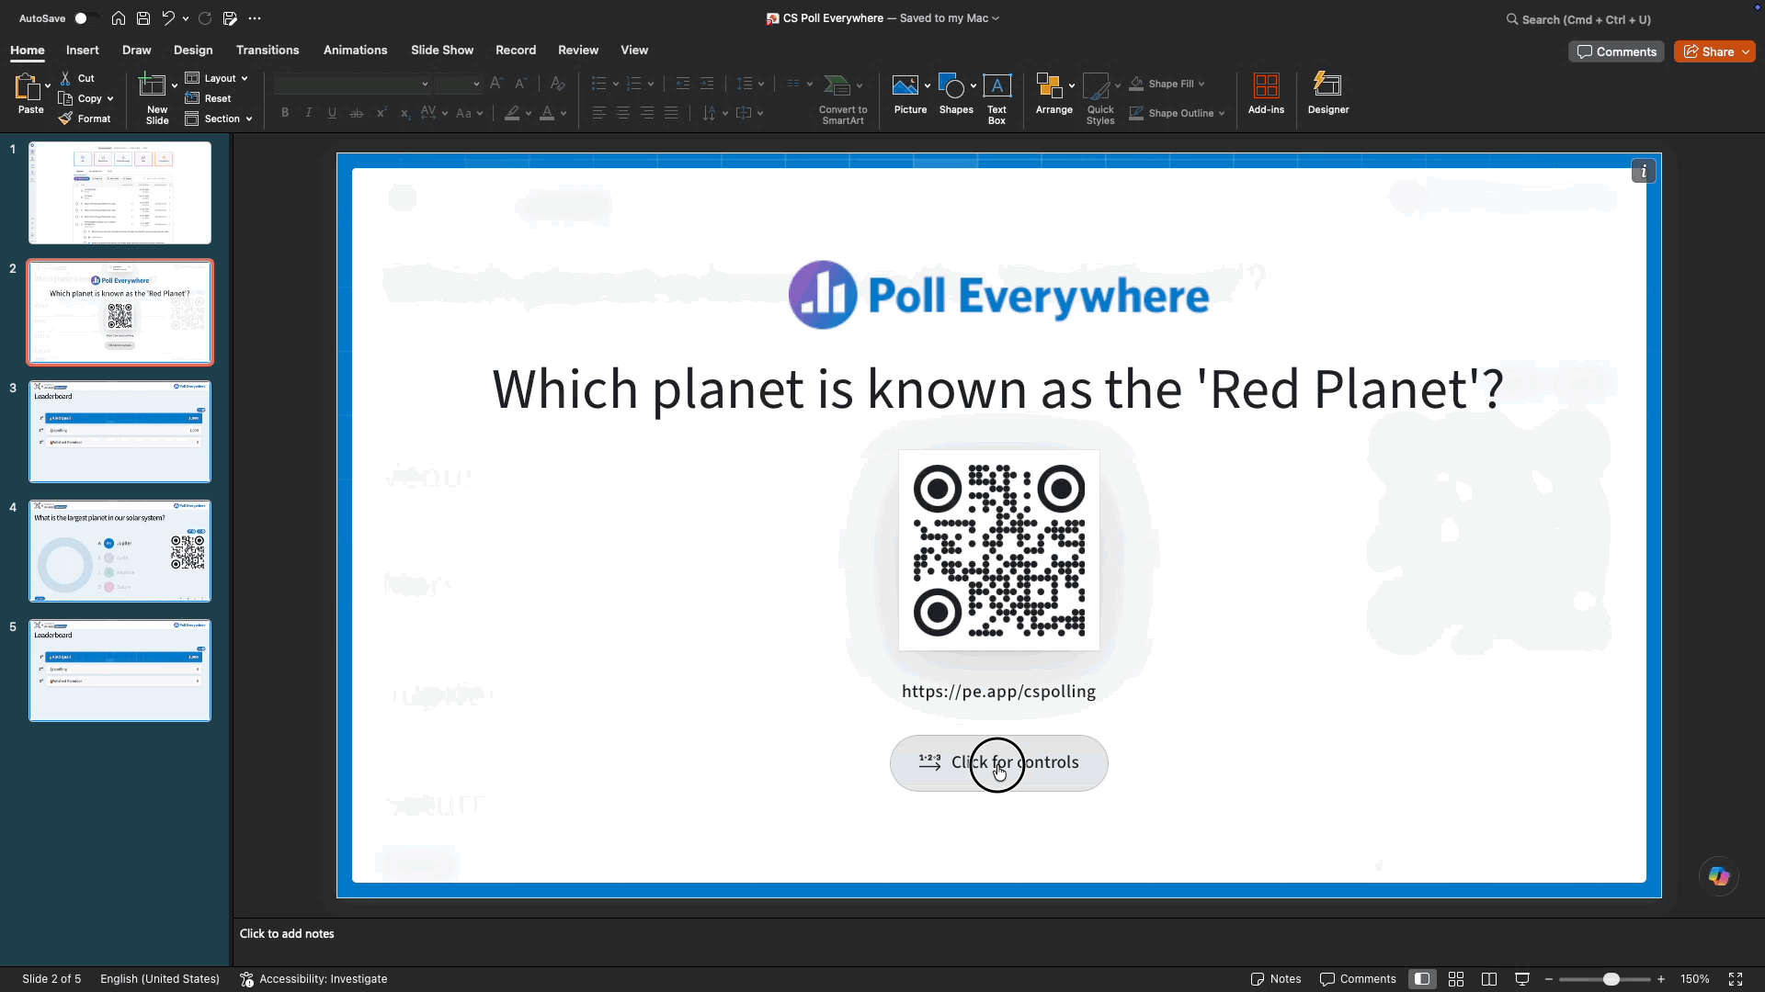This screenshot has width=1765, height=992.
Task: Click the Copilot icon on slide area
Action: click(1719, 876)
